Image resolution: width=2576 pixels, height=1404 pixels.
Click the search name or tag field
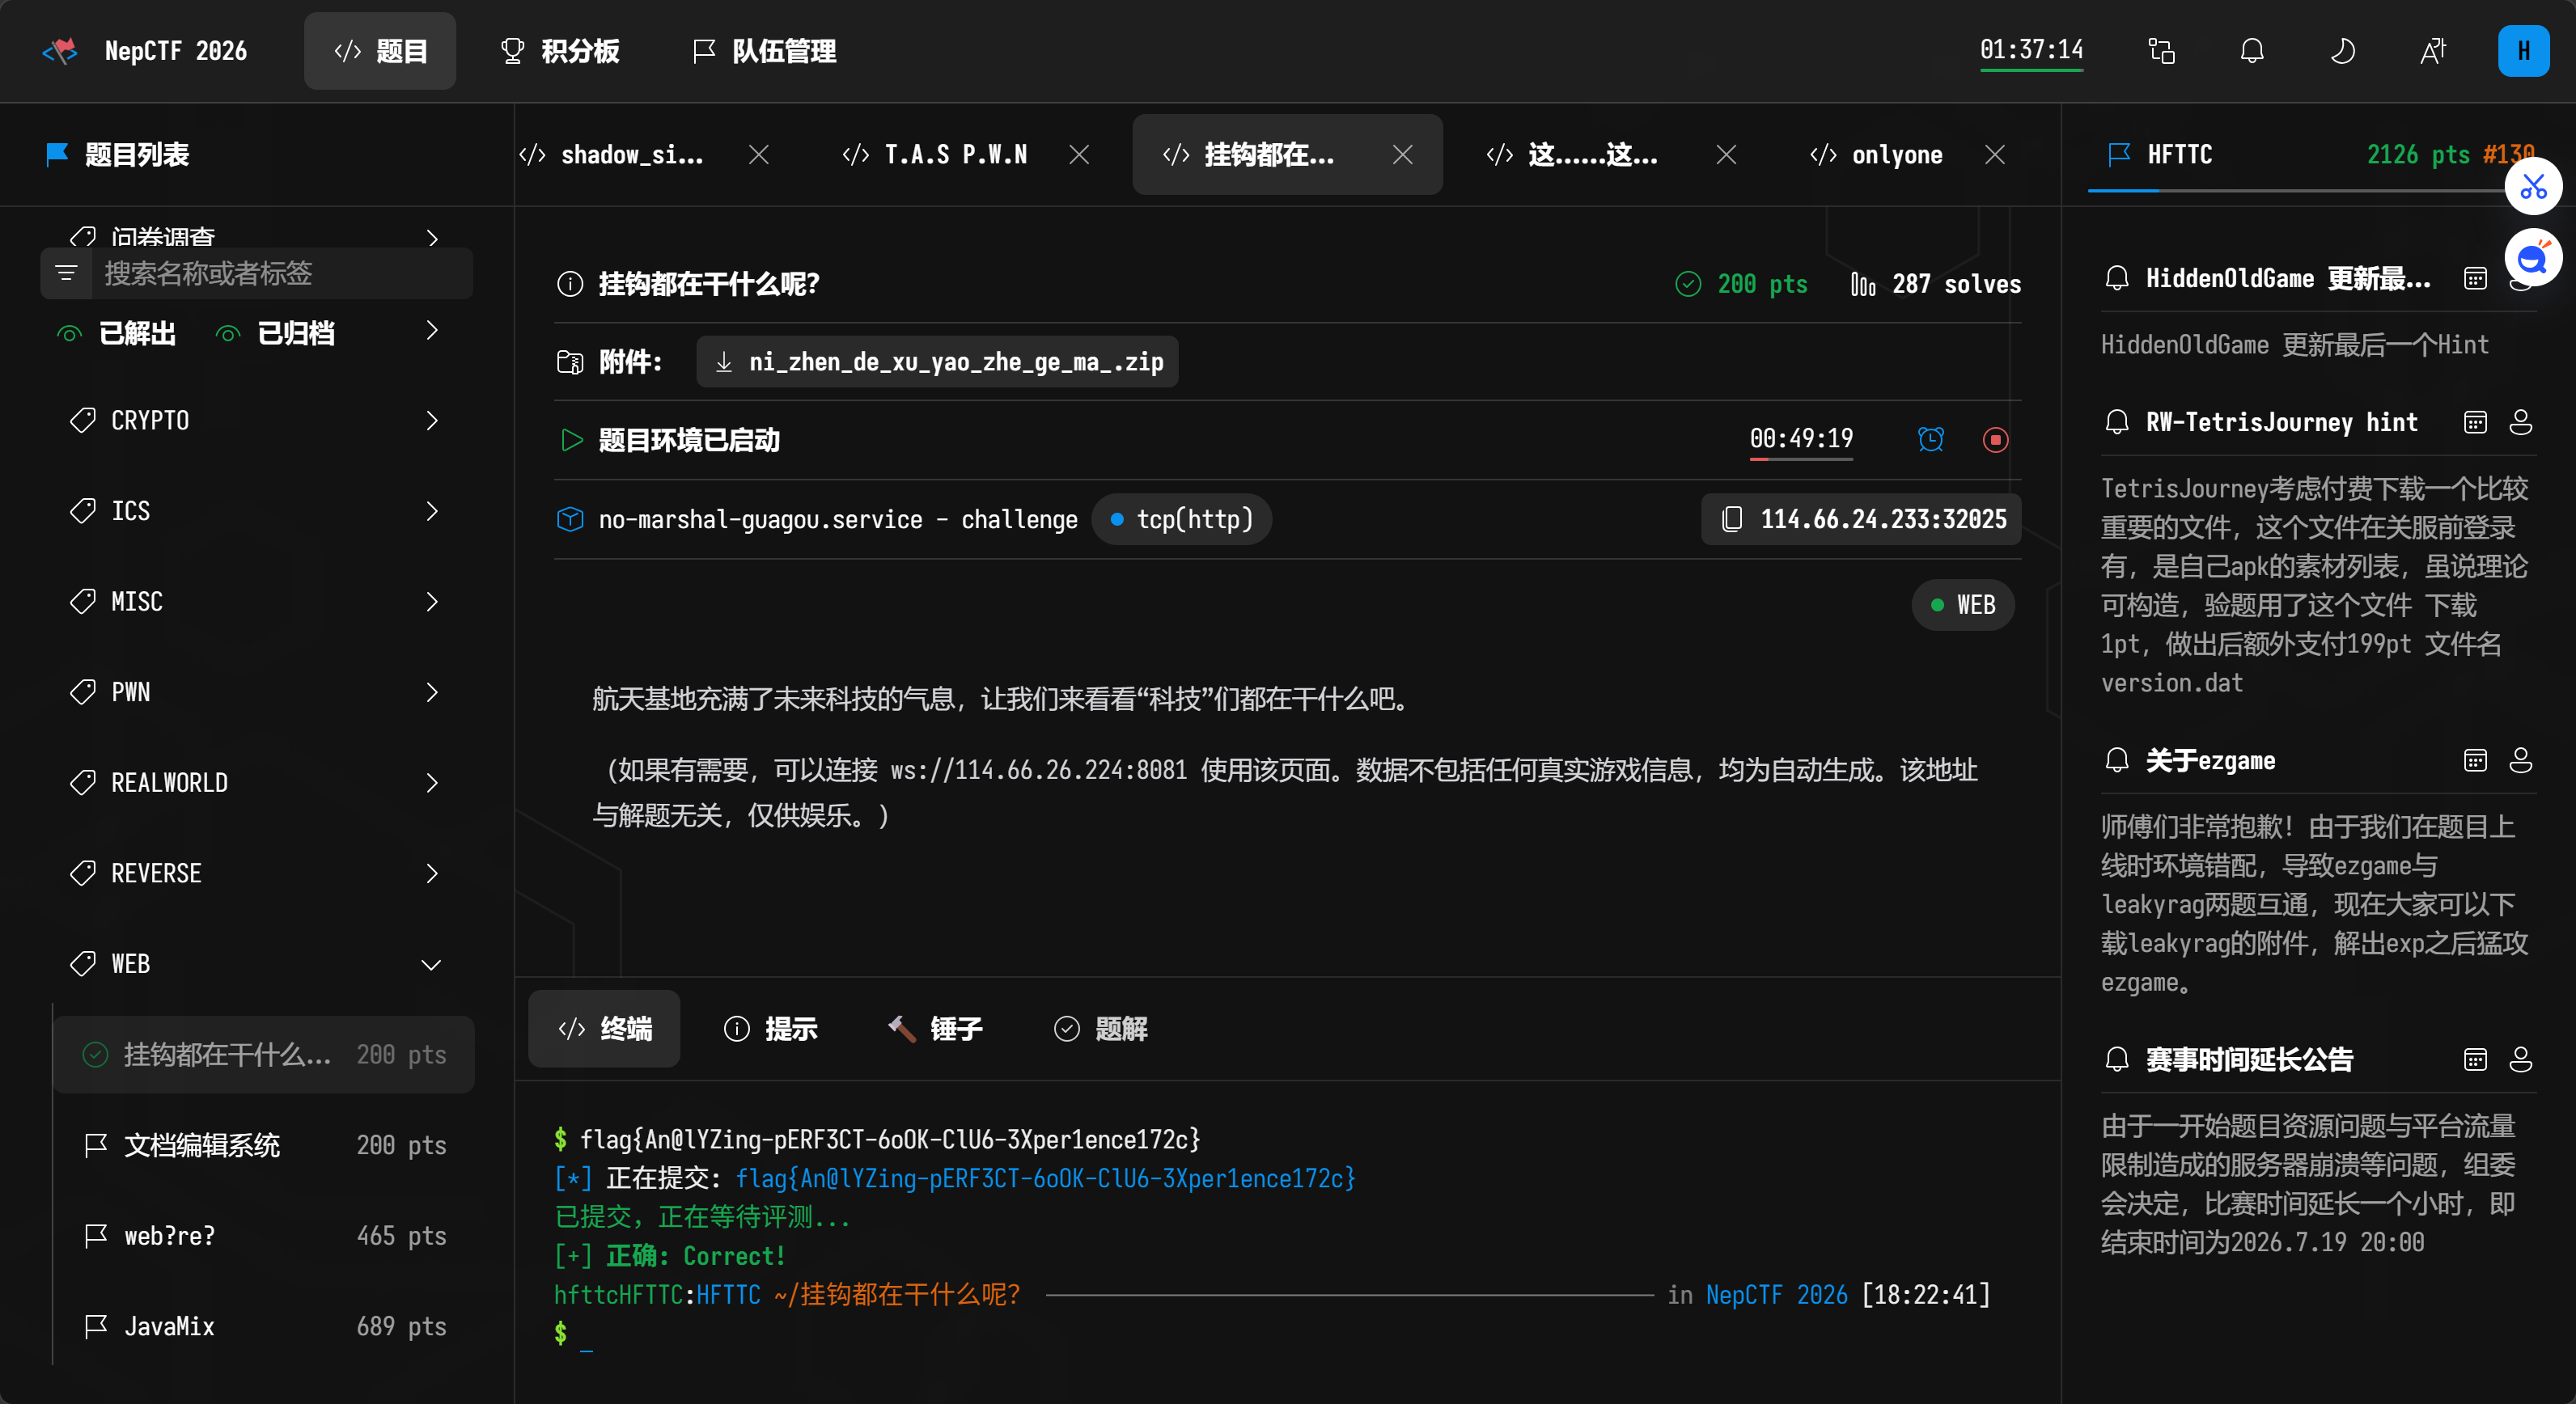click(282, 273)
